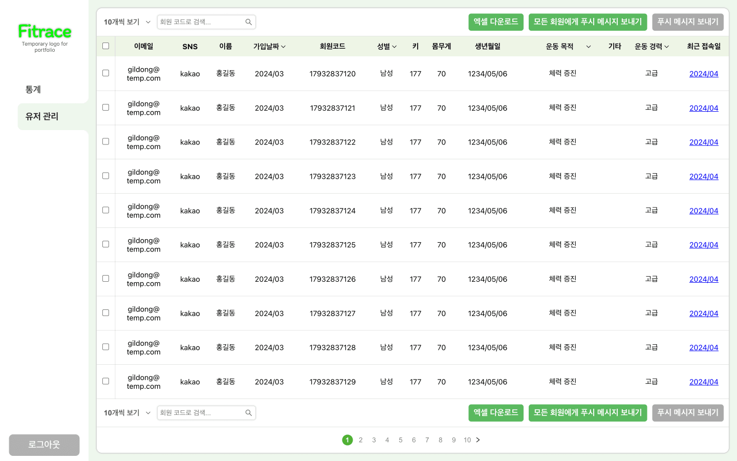The height and width of the screenshot is (461, 737).
Task: Open 운동 경력 column filter chevron
Action: (666, 47)
